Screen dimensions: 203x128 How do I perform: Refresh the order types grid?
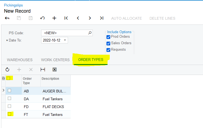click(7, 70)
